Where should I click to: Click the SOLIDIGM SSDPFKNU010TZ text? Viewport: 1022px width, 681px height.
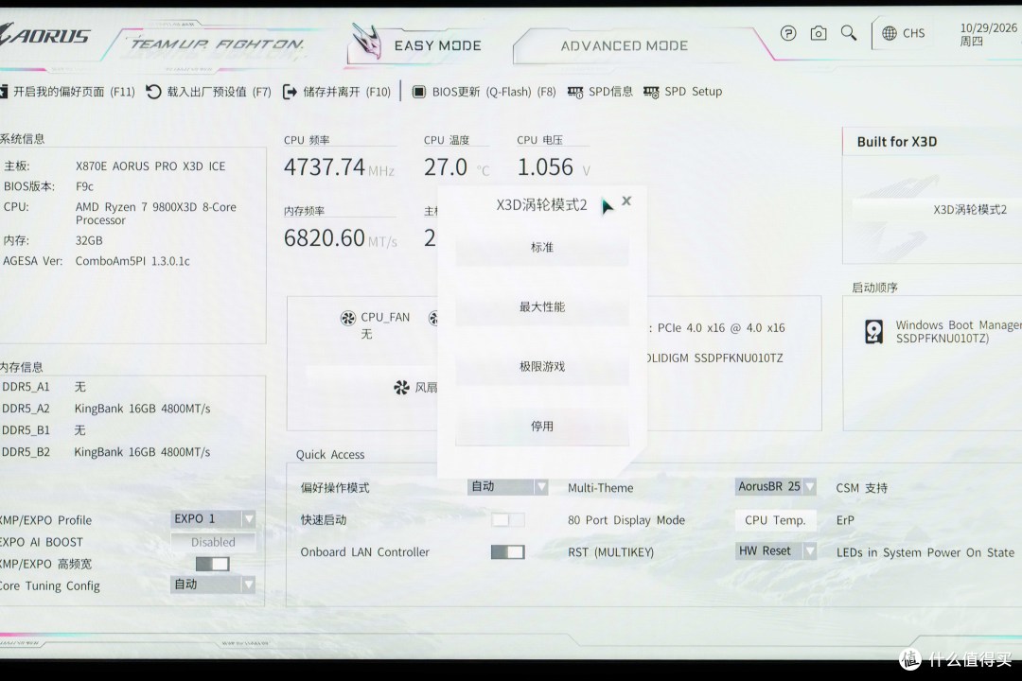click(715, 358)
